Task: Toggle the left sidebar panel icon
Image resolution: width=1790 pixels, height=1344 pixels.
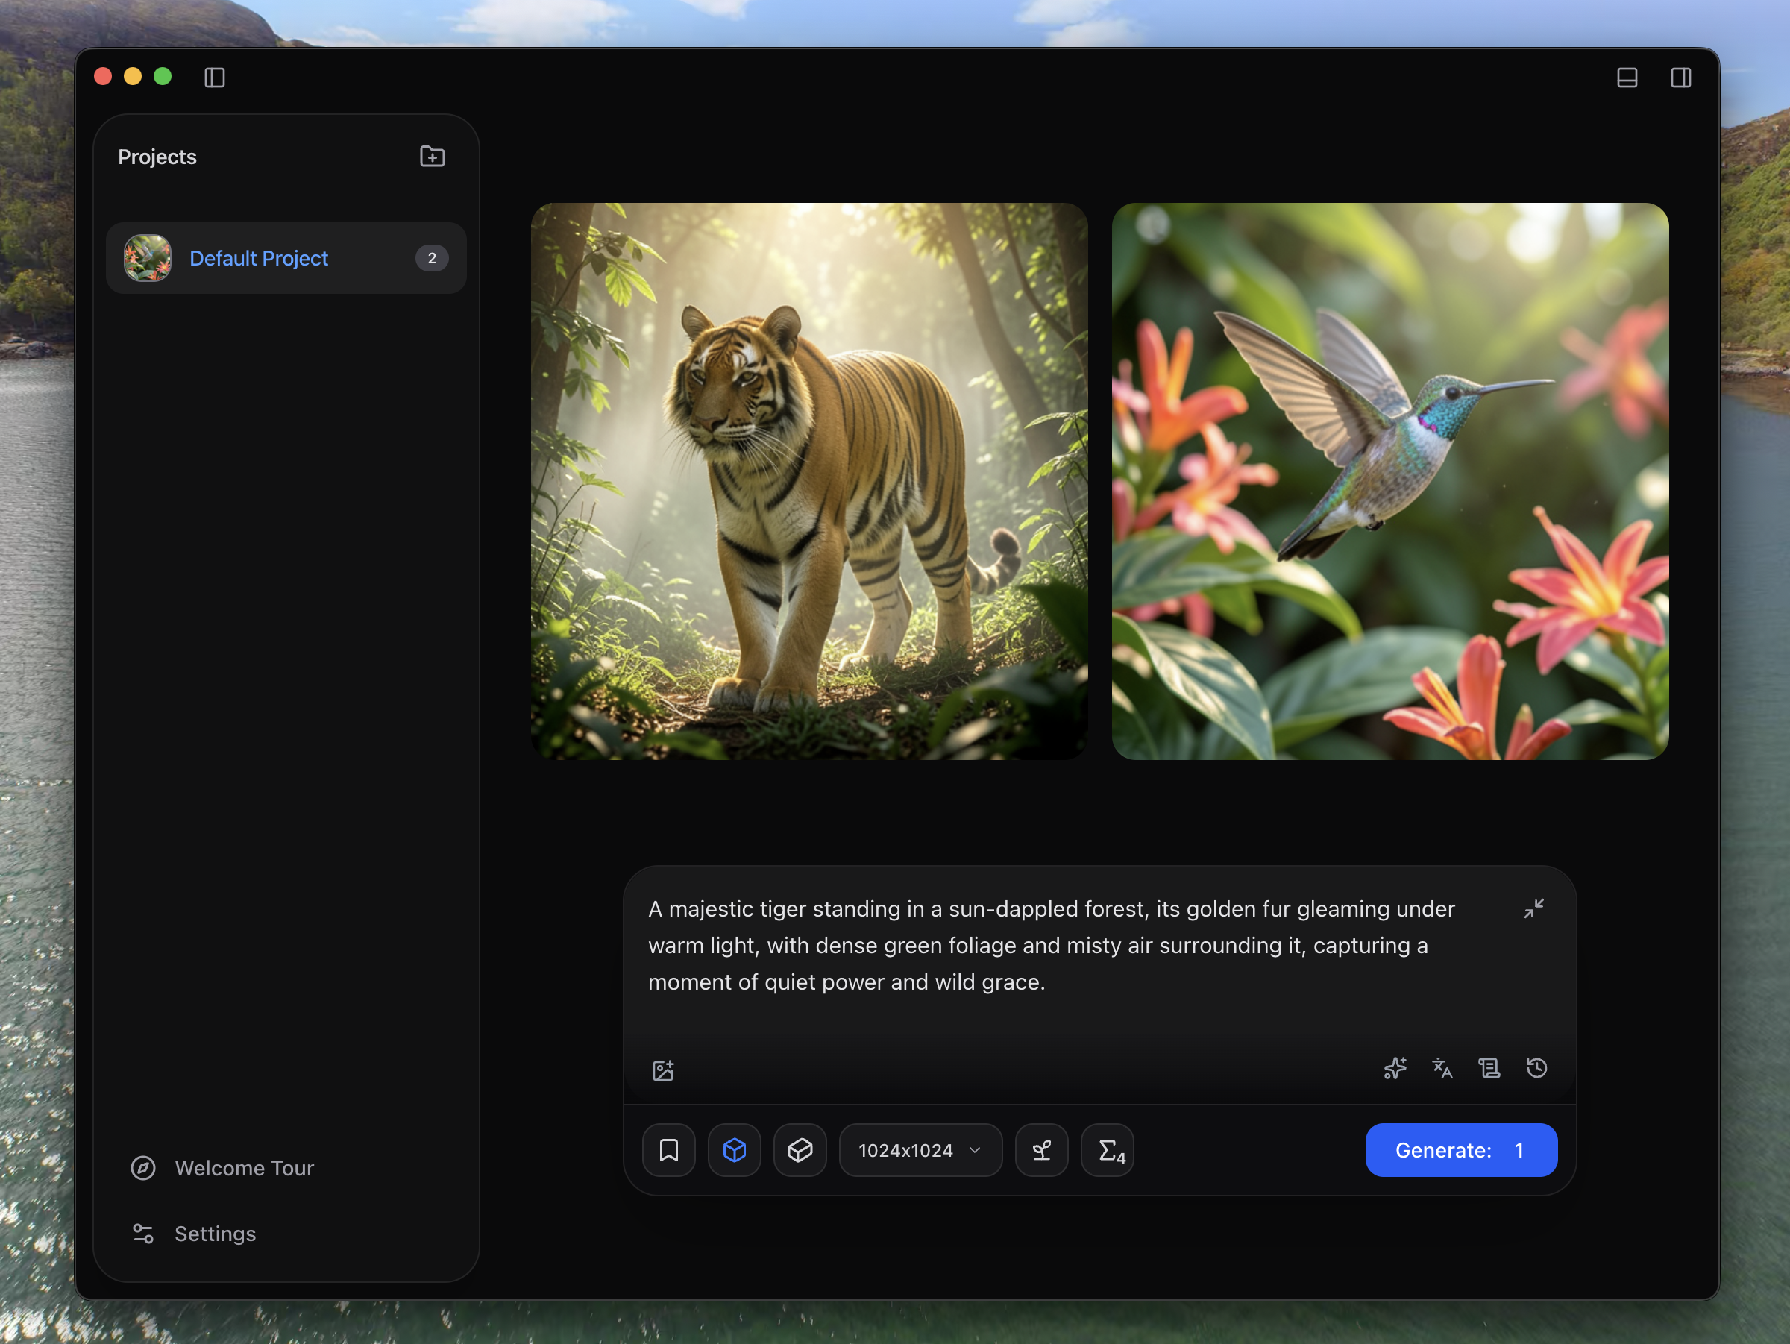Action: [x=215, y=78]
